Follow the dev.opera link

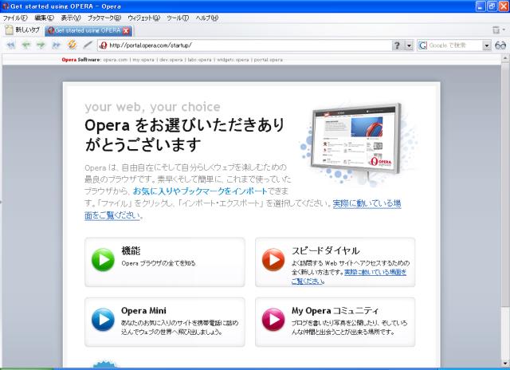(171, 60)
